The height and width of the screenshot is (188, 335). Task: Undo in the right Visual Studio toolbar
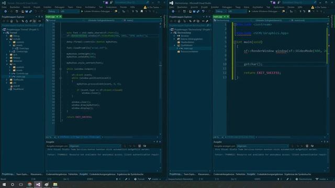coord(203,11)
